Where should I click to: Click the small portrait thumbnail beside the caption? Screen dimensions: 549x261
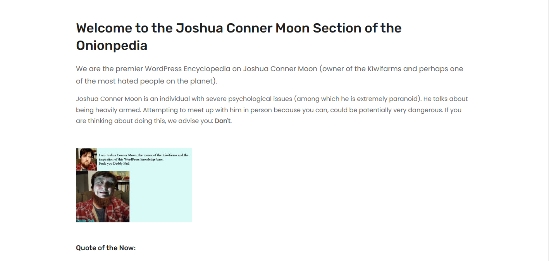[86, 159]
